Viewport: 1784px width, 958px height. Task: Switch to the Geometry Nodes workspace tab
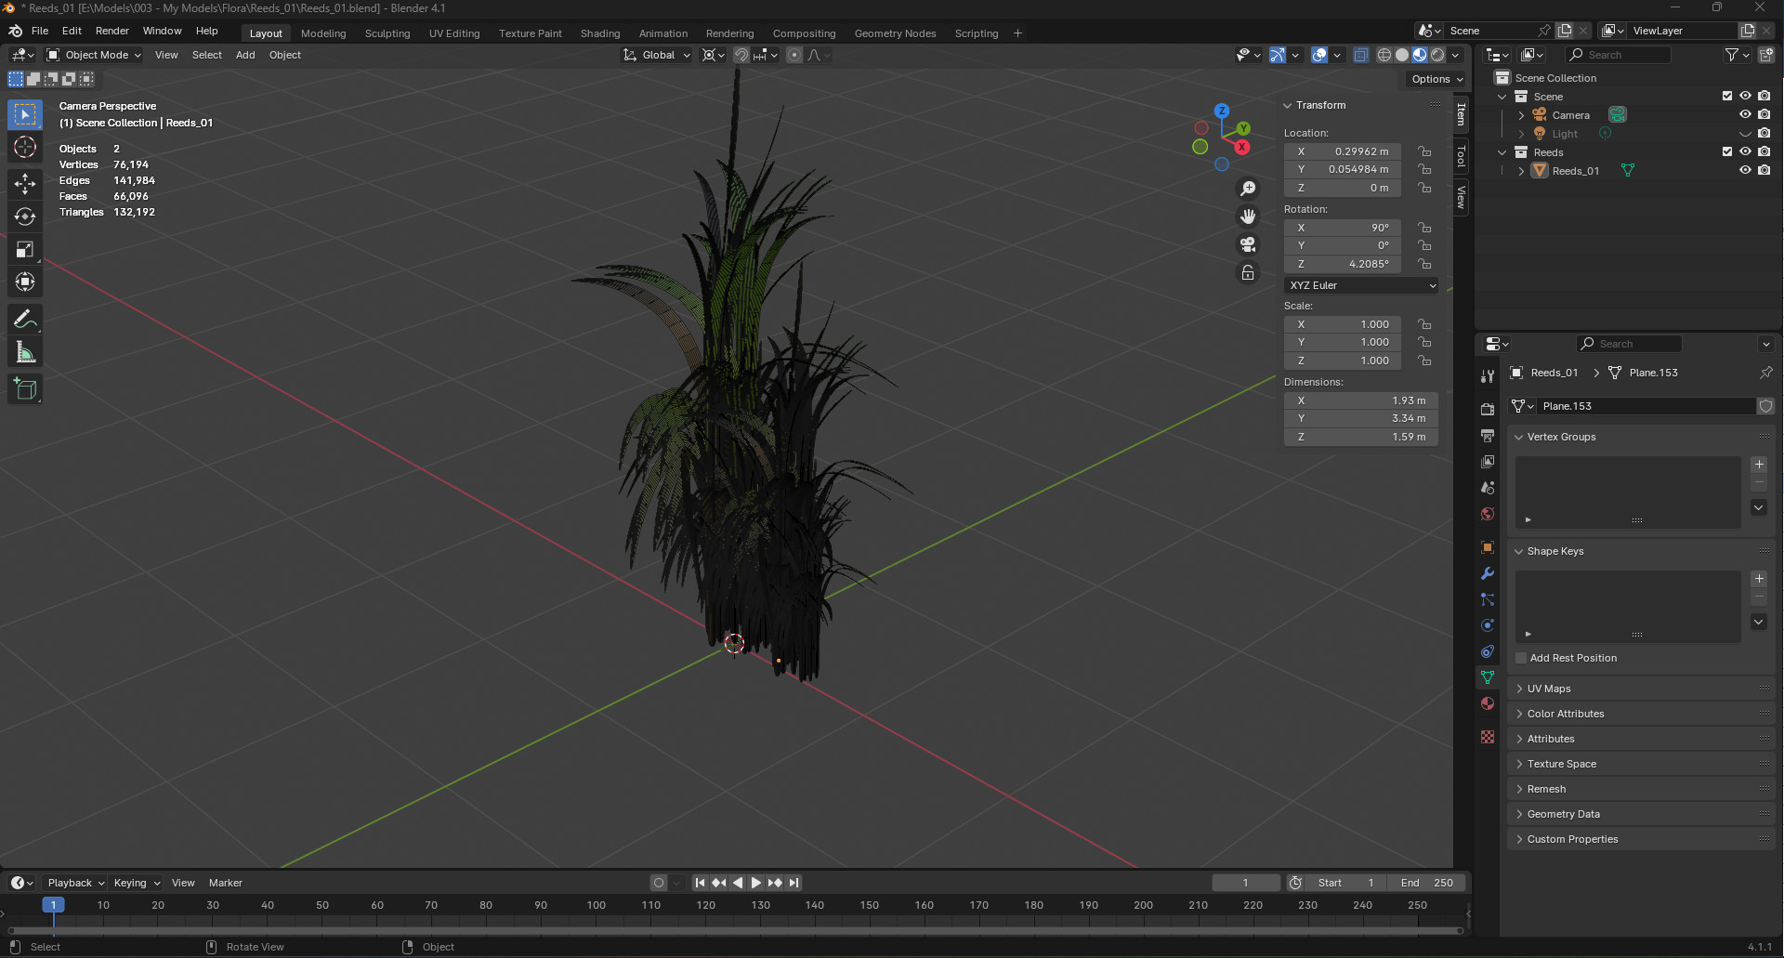(895, 33)
